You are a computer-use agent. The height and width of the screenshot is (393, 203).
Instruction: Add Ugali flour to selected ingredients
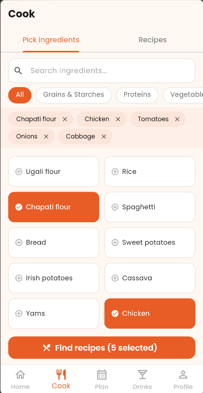pyautogui.click(x=54, y=171)
